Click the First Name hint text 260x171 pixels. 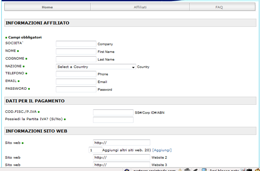(106, 52)
